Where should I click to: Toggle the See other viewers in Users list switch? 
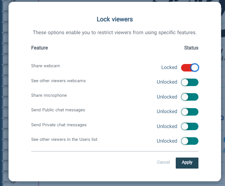190,141
